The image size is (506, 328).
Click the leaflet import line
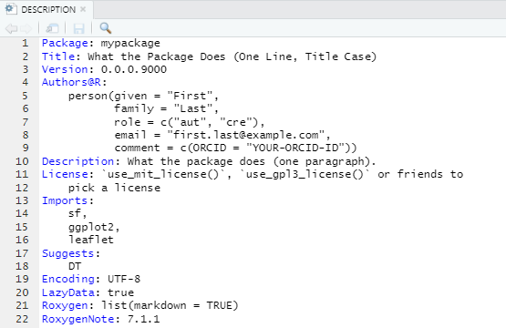point(91,240)
